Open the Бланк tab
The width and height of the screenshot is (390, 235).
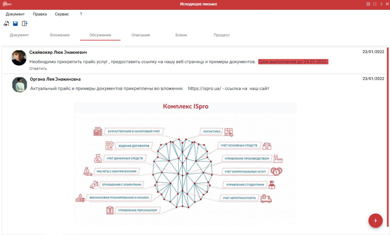(181, 35)
